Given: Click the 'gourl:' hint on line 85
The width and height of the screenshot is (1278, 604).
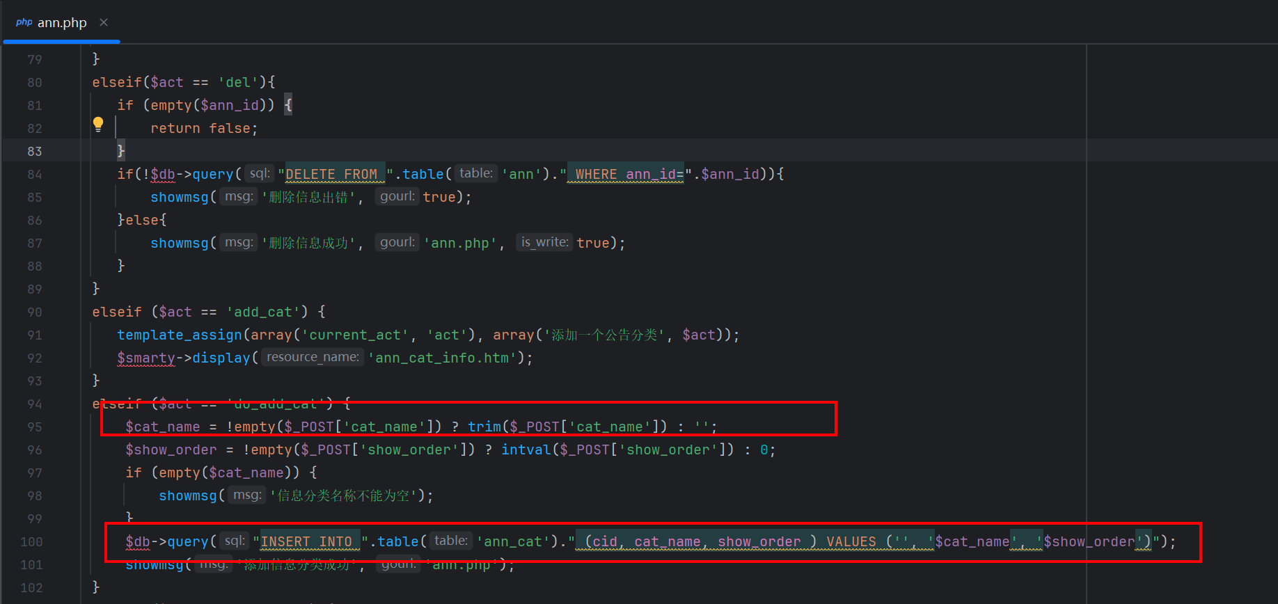Looking at the screenshot, I should coord(397,196).
